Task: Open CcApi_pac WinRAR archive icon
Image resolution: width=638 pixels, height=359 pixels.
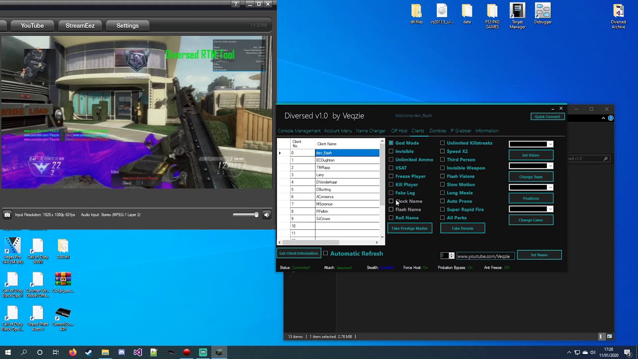Action: coord(63,282)
